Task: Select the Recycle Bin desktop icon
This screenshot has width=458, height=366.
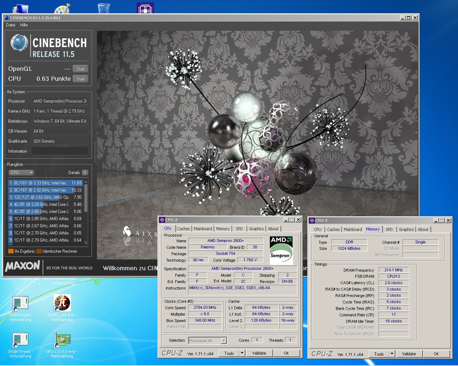Action: [x=104, y=8]
